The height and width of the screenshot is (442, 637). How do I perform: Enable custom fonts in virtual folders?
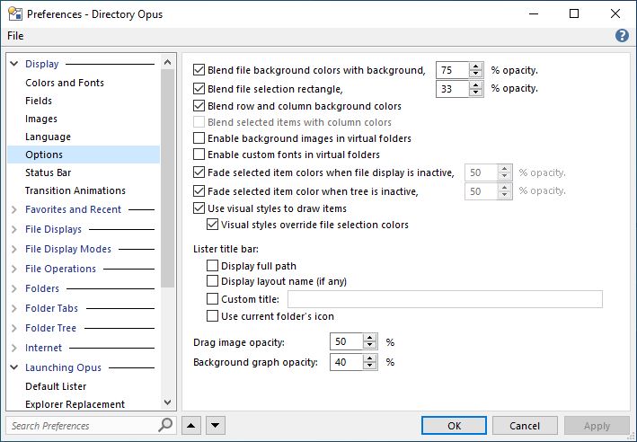(x=199, y=155)
